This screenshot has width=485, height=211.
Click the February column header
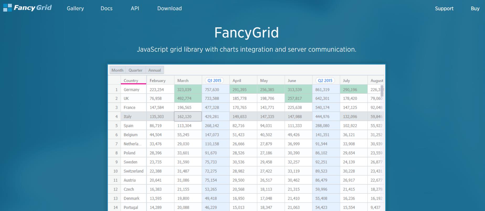(x=160, y=80)
